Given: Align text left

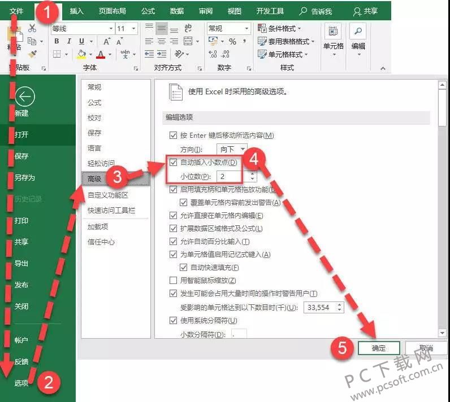Looking at the screenshot, I should pyautogui.click(x=149, y=41).
